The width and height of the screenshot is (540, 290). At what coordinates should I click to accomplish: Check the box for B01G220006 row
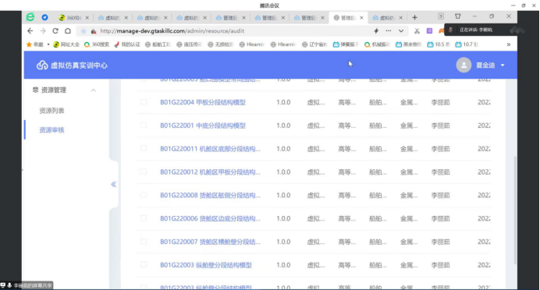coord(144,218)
